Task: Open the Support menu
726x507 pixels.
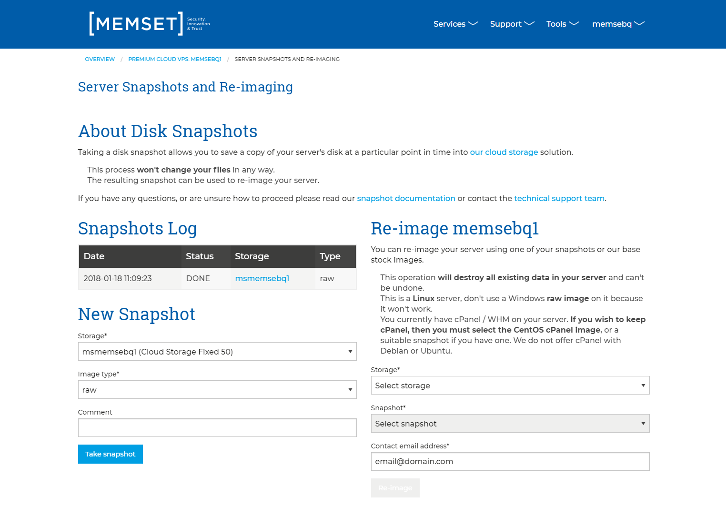Action: tap(512, 24)
